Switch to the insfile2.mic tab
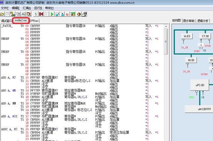 [21, 21]
